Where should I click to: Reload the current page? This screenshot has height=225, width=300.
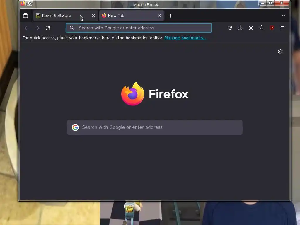pyautogui.click(x=48, y=28)
